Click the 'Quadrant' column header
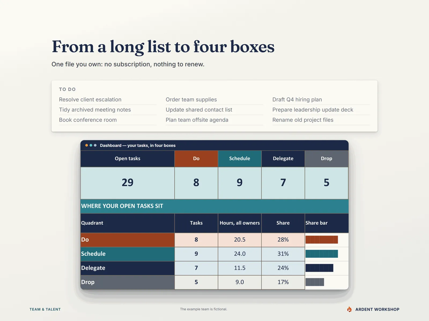Image resolution: width=429 pixels, height=321 pixels. pyautogui.click(x=128, y=223)
